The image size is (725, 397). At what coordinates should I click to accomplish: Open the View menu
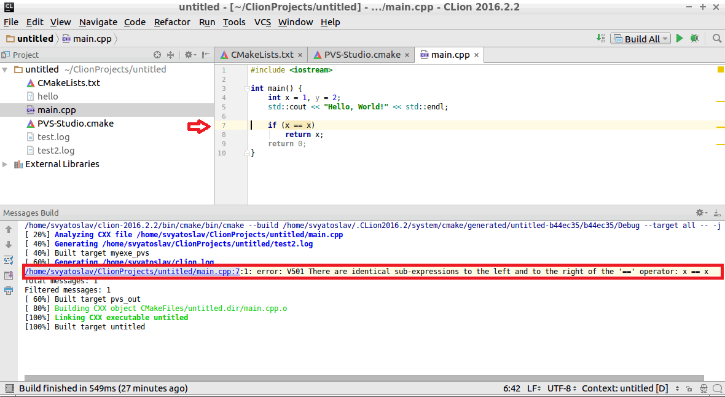click(x=61, y=22)
